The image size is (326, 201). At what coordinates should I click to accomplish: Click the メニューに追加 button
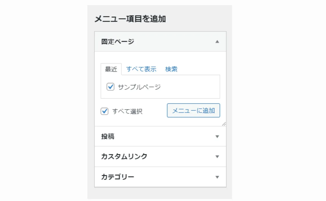[193, 110]
